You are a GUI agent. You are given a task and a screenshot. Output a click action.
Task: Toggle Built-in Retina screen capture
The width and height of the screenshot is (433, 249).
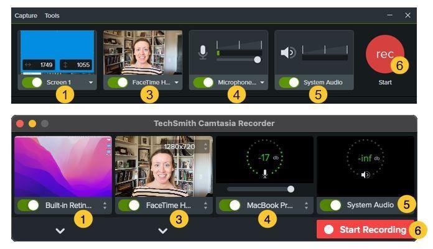29,205
